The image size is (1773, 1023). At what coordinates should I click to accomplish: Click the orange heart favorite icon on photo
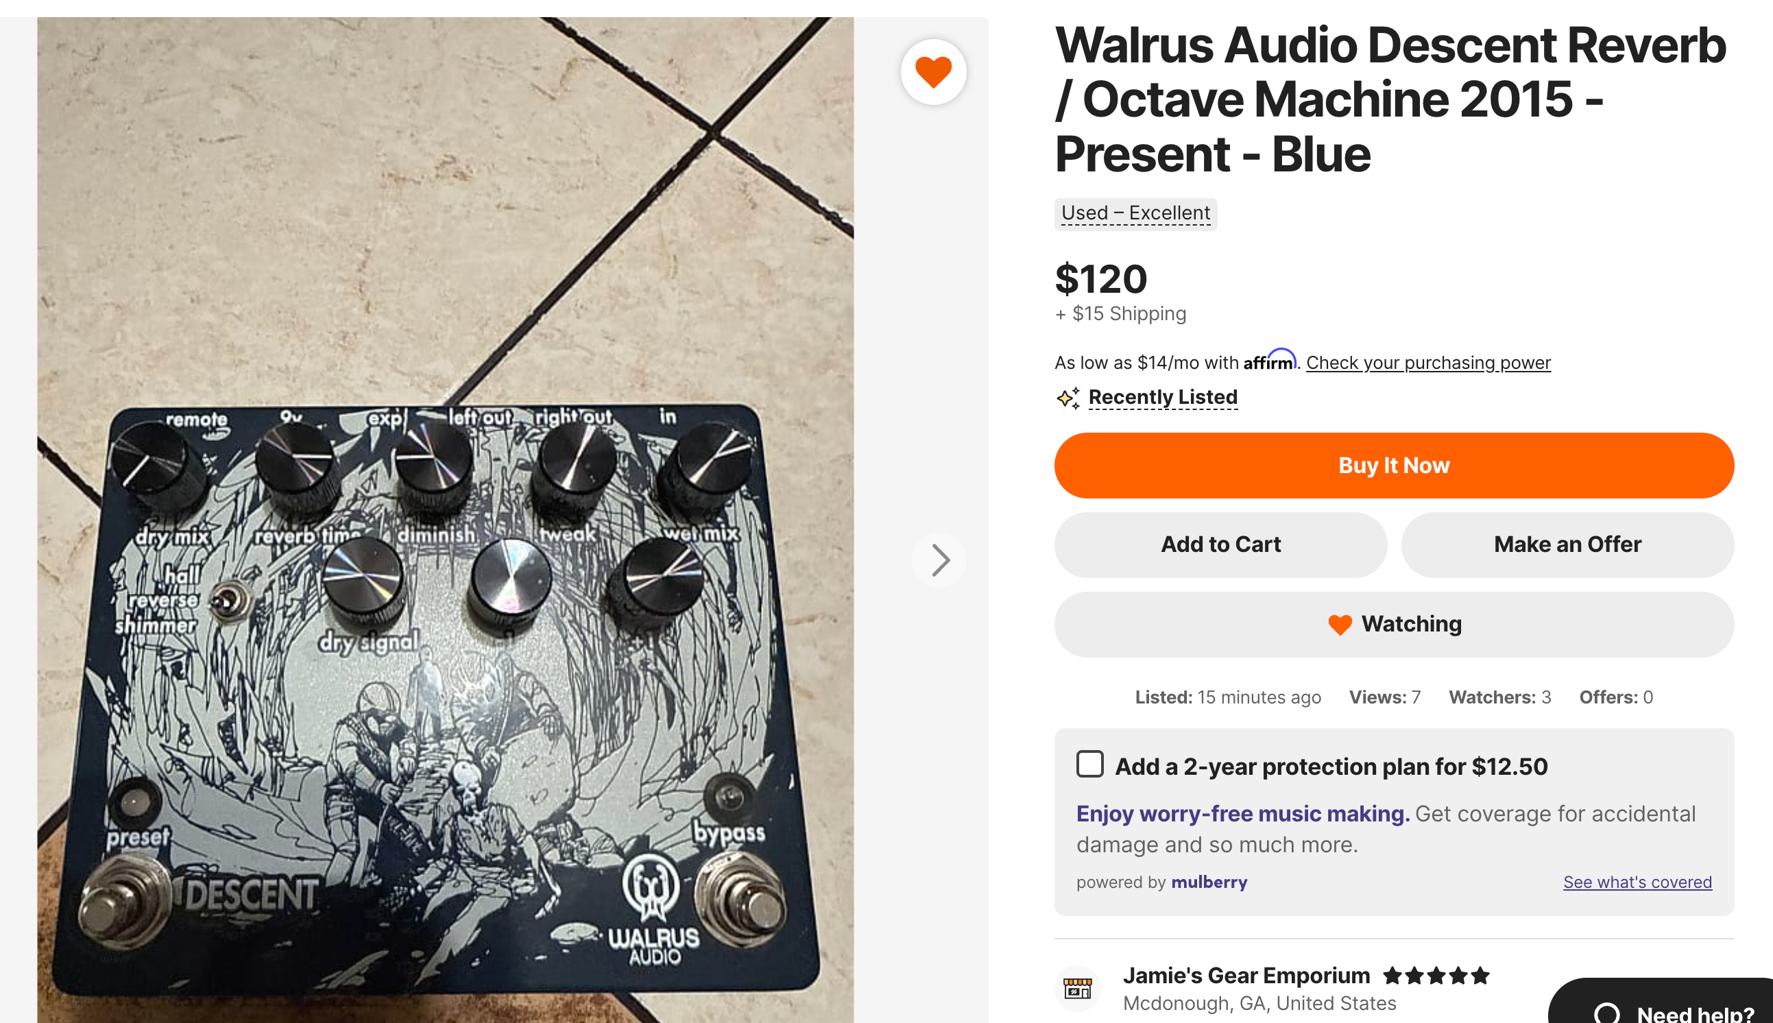[x=933, y=72]
